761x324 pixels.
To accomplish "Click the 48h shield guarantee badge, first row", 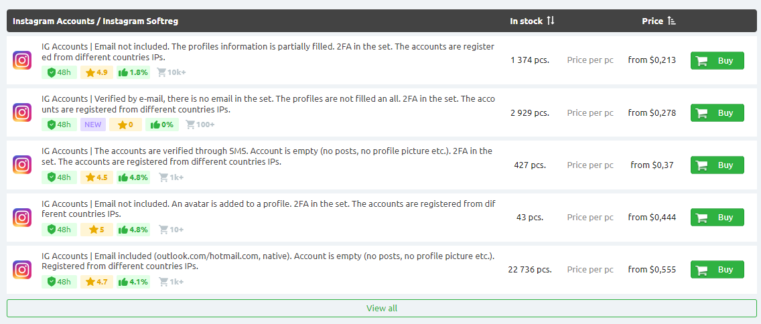I will point(59,72).
